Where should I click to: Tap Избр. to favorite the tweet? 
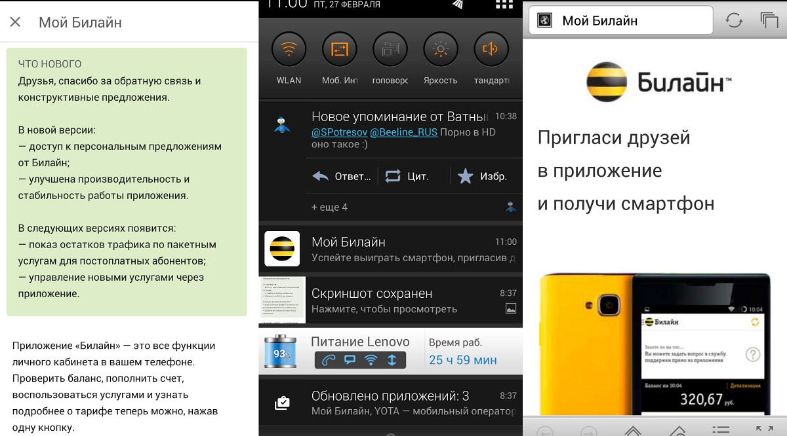point(482,176)
